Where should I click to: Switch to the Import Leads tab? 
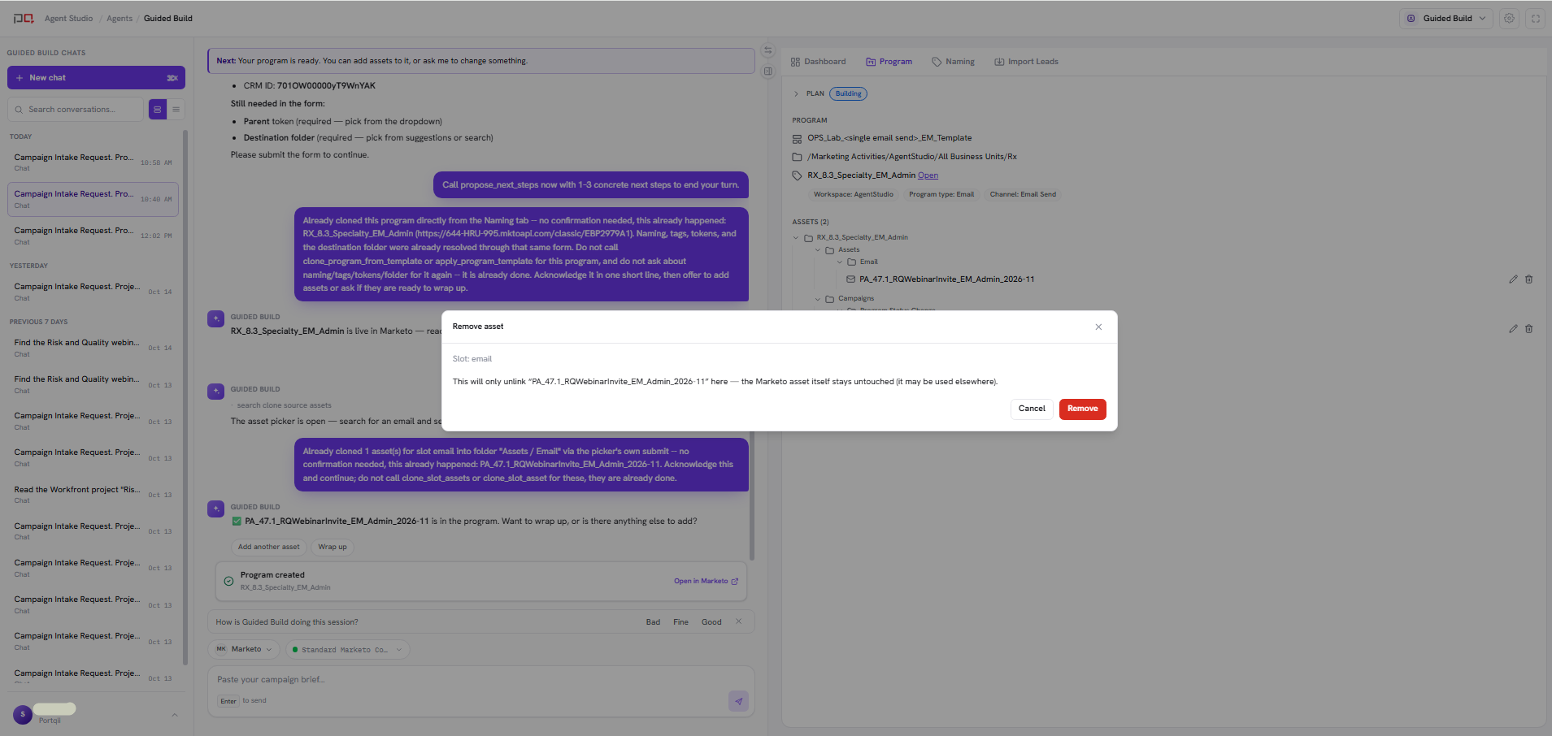pos(1026,62)
